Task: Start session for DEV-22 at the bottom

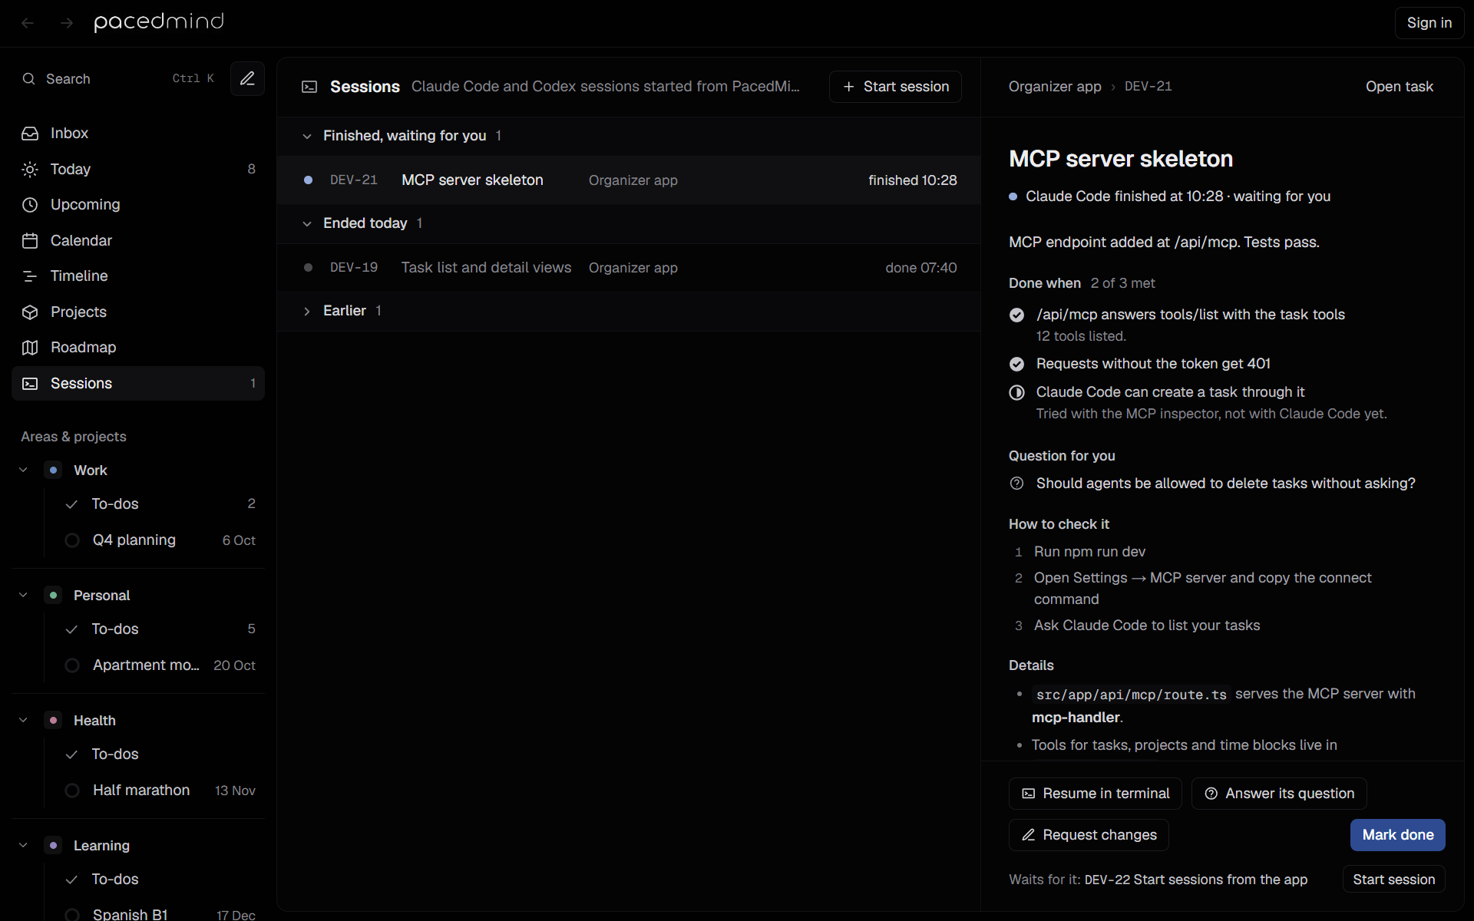Action: [x=1393, y=880]
